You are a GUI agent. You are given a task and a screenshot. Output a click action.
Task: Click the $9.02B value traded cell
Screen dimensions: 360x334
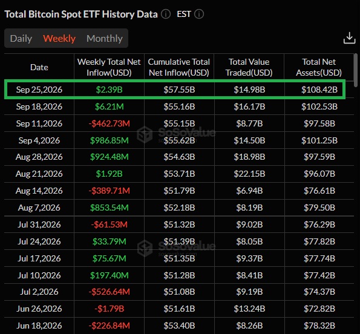coord(249,224)
